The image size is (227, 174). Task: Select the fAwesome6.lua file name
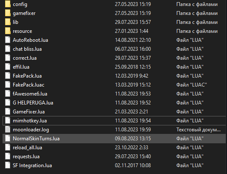[30, 94]
